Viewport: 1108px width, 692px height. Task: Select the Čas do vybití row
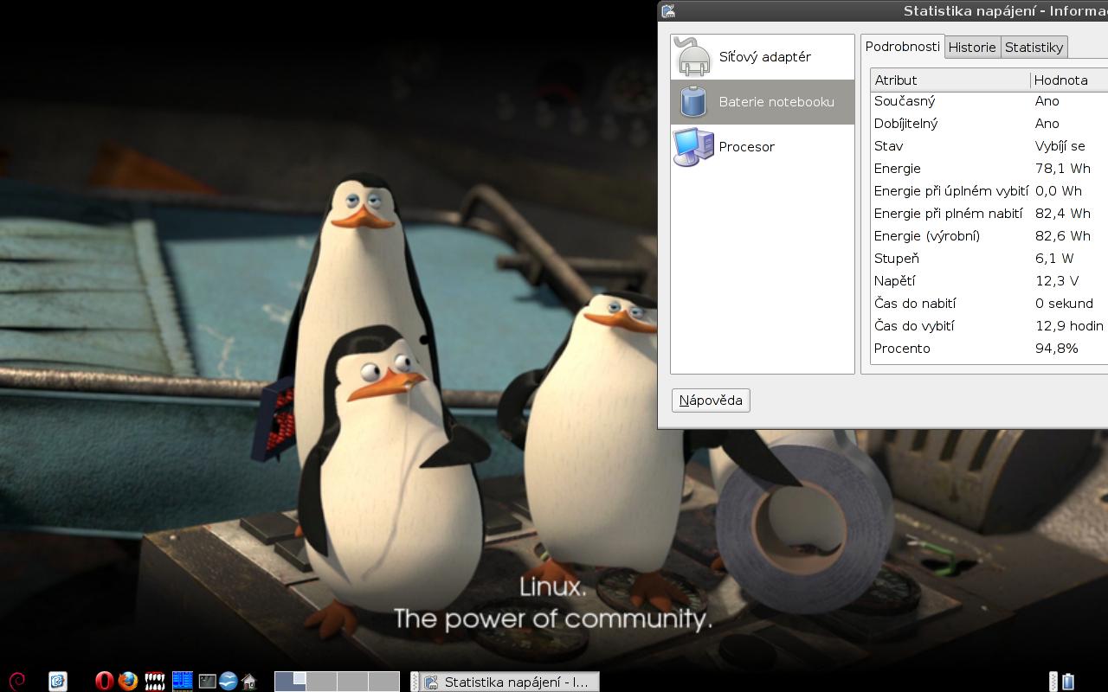click(989, 326)
